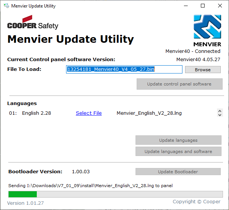Click the blue Menvier logo
229x210 pixels.
(207, 30)
